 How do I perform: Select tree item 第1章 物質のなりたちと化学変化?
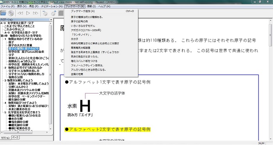[x=21, y=36]
